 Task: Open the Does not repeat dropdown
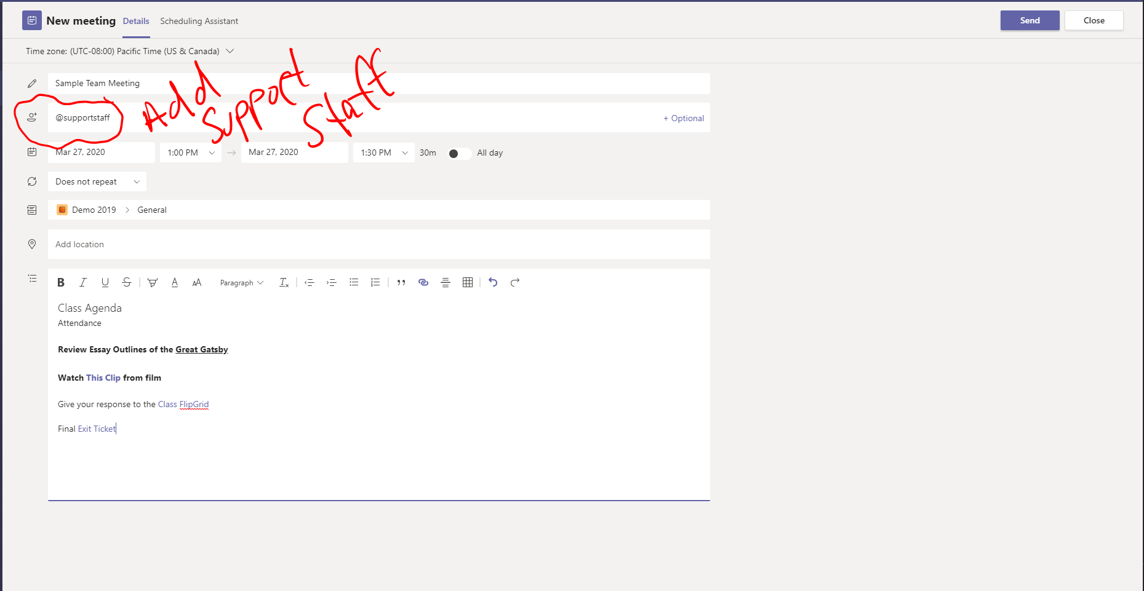coord(97,181)
